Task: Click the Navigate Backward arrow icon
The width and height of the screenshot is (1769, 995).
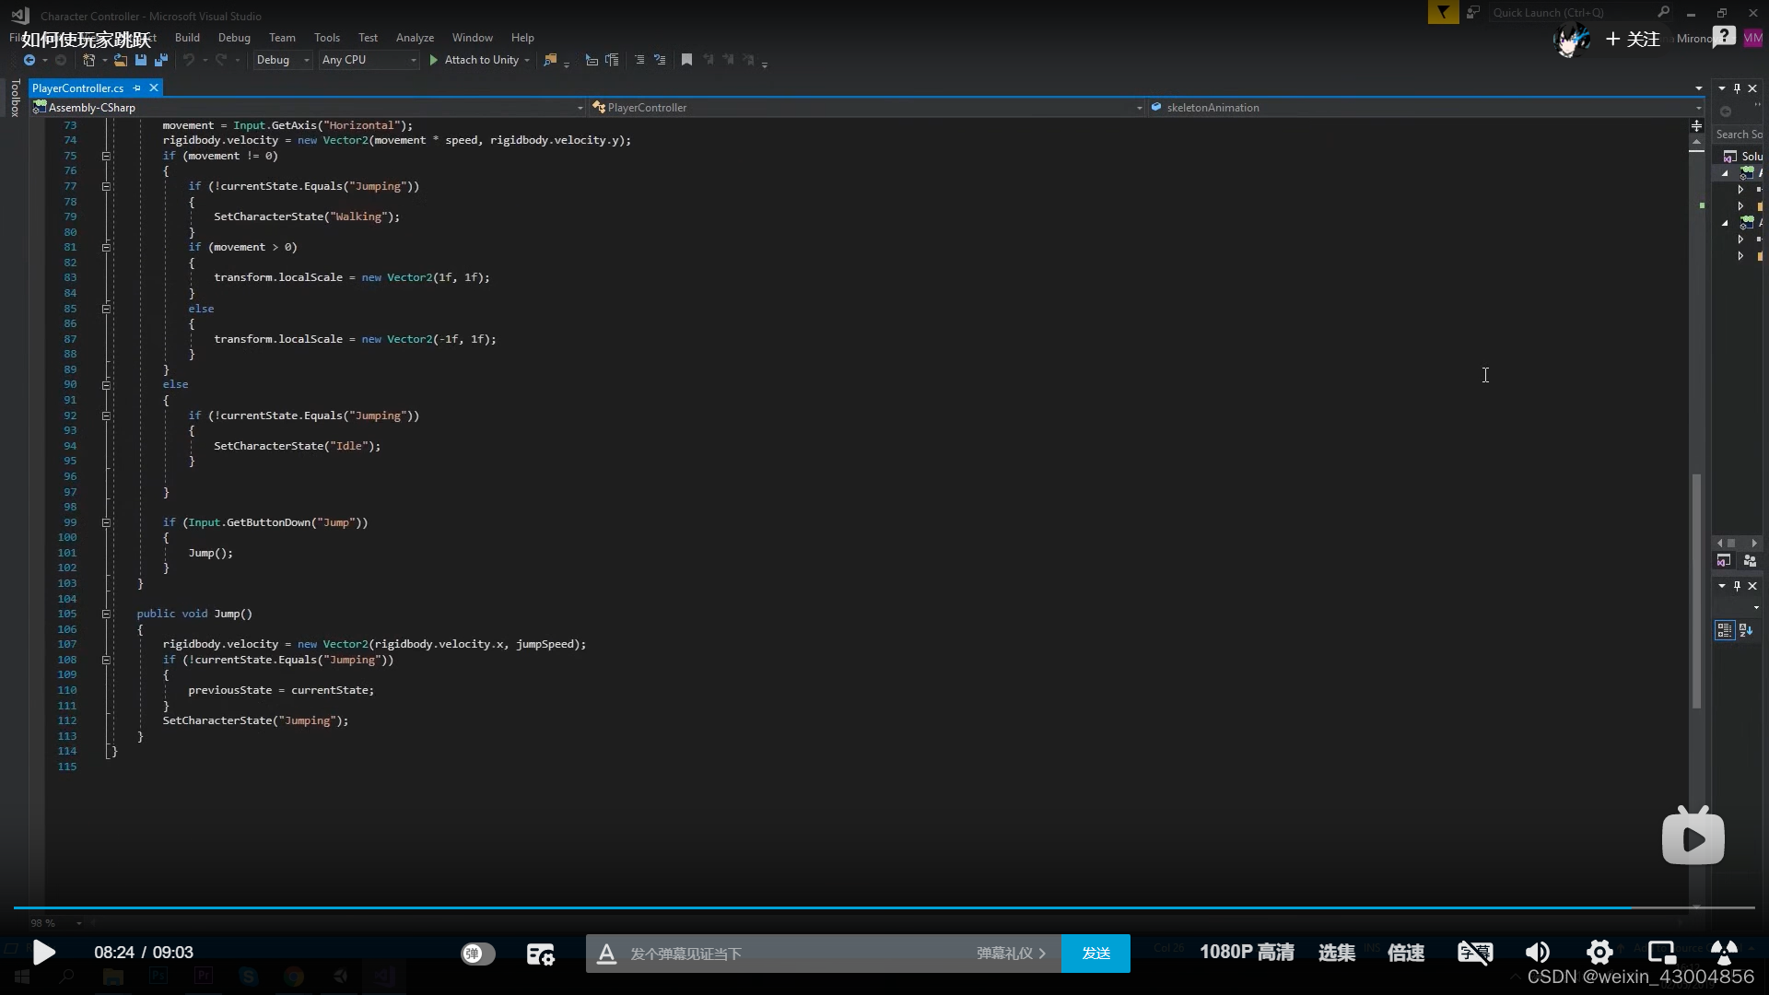Action: (x=29, y=60)
